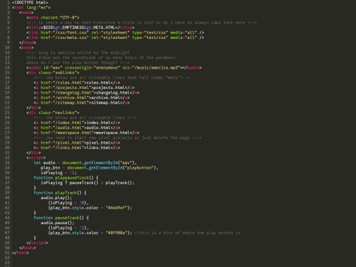The width and height of the screenshot is (356, 267).
Task: Click the comment about starting new pixel projects
Action: click(117, 137)
